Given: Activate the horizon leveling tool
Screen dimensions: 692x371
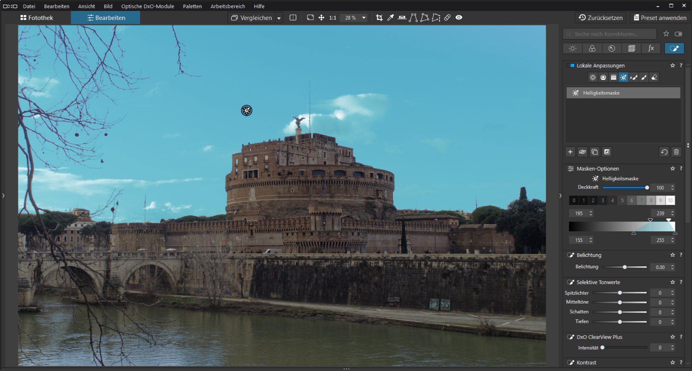Looking at the screenshot, I should [402, 18].
